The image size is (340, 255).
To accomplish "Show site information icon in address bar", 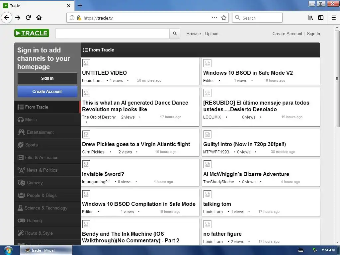I will tap(72, 18).
